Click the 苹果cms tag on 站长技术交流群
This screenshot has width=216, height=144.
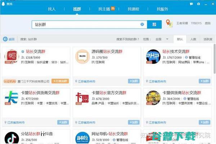click(198, 62)
